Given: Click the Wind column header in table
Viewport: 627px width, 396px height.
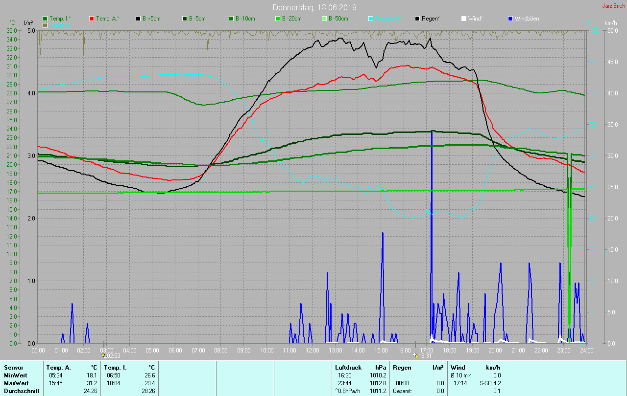Looking at the screenshot, I should point(458,368).
